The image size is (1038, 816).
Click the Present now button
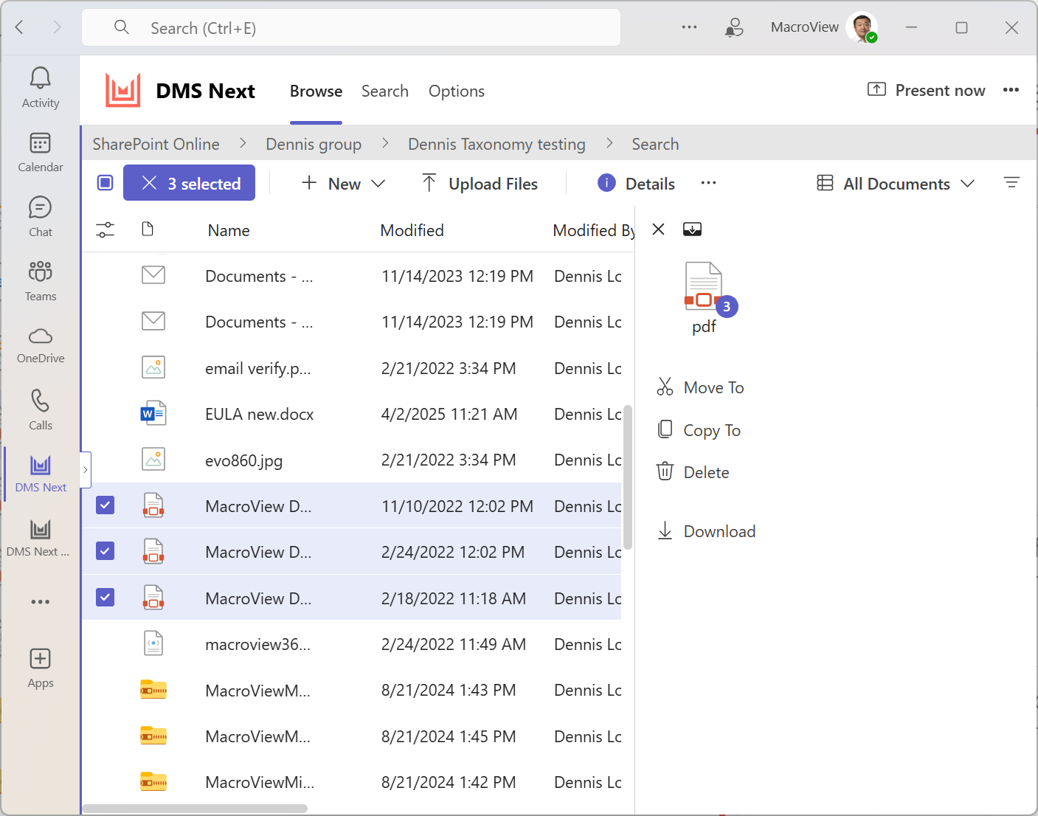(x=927, y=90)
